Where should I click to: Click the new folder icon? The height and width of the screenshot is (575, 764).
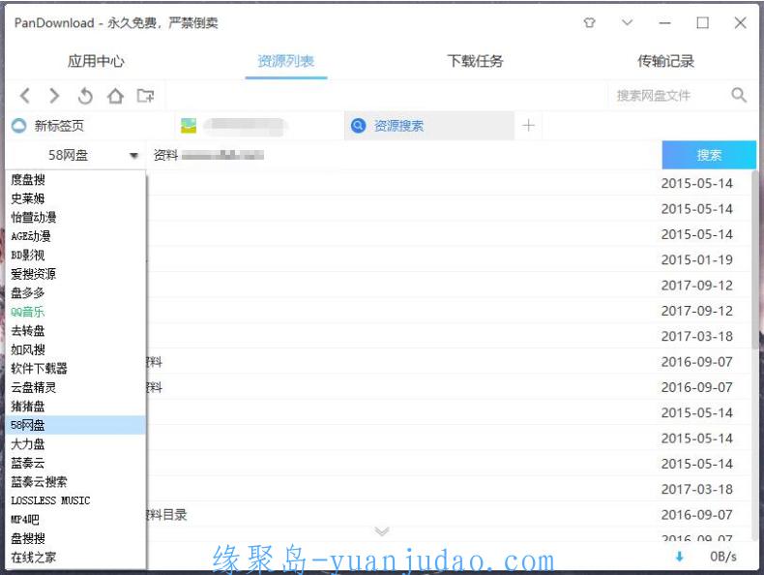[x=145, y=96]
